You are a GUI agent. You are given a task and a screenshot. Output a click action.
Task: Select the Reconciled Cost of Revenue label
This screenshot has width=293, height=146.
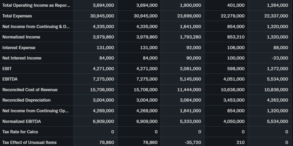(30, 90)
